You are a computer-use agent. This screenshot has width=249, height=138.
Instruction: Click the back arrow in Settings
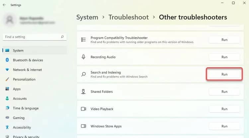[4, 5]
